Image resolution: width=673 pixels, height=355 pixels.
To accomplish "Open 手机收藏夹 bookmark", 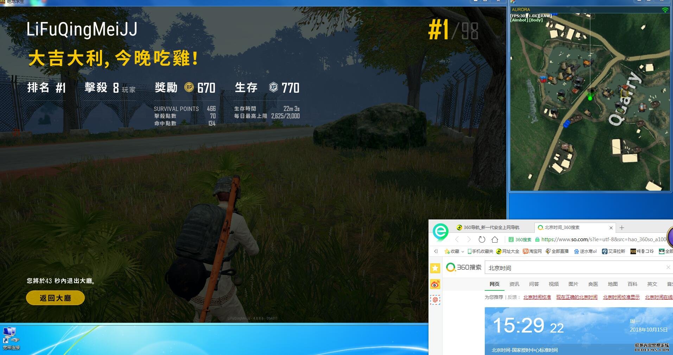I will [x=480, y=251].
